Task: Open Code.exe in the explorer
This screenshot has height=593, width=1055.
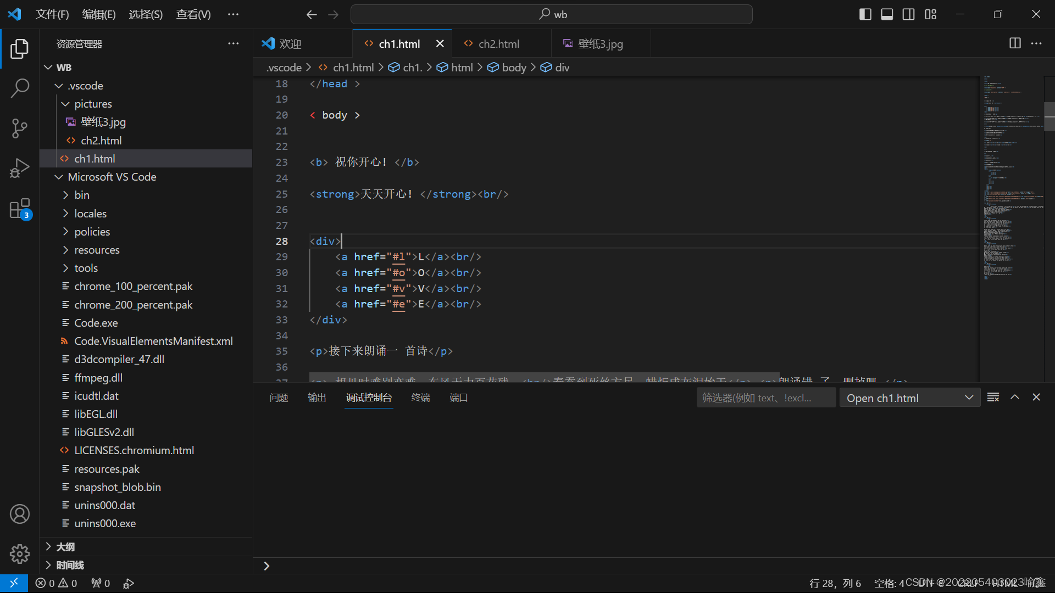Action: [96, 323]
